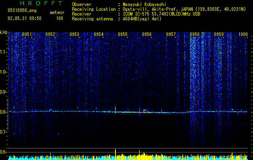Select the 0959 time marker

tap(219, 34)
